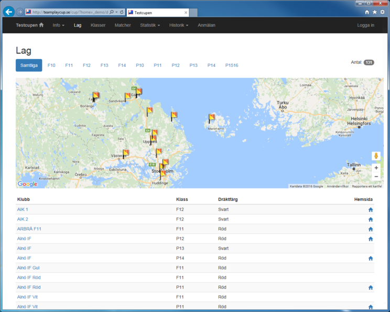The height and width of the screenshot is (312, 390).
Task: Expand the Historik dropdown menu
Action: point(178,25)
